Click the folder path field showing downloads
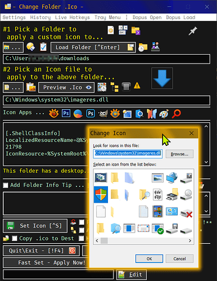 pyautogui.click(x=106, y=59)
